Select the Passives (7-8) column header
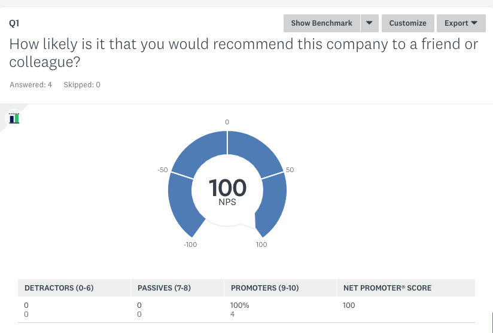Screen dimensions: 493x333 point(177,288)
